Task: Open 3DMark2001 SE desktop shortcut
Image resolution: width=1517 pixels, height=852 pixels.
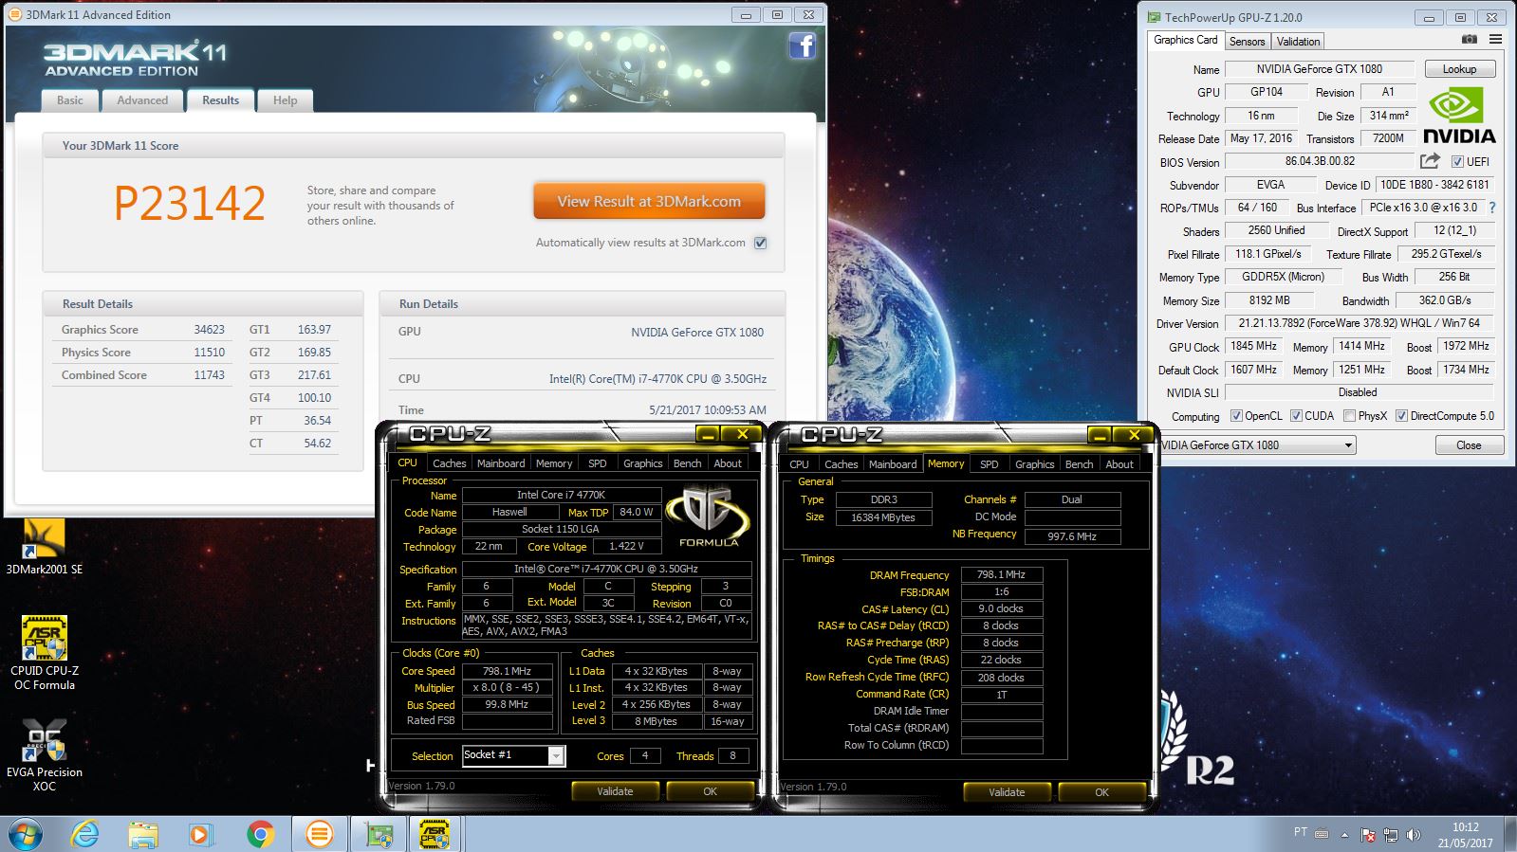Action: click(x=44, y=547)
